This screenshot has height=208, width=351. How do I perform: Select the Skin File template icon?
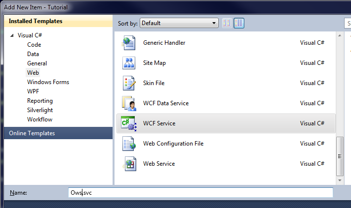(x=129, y=83)
